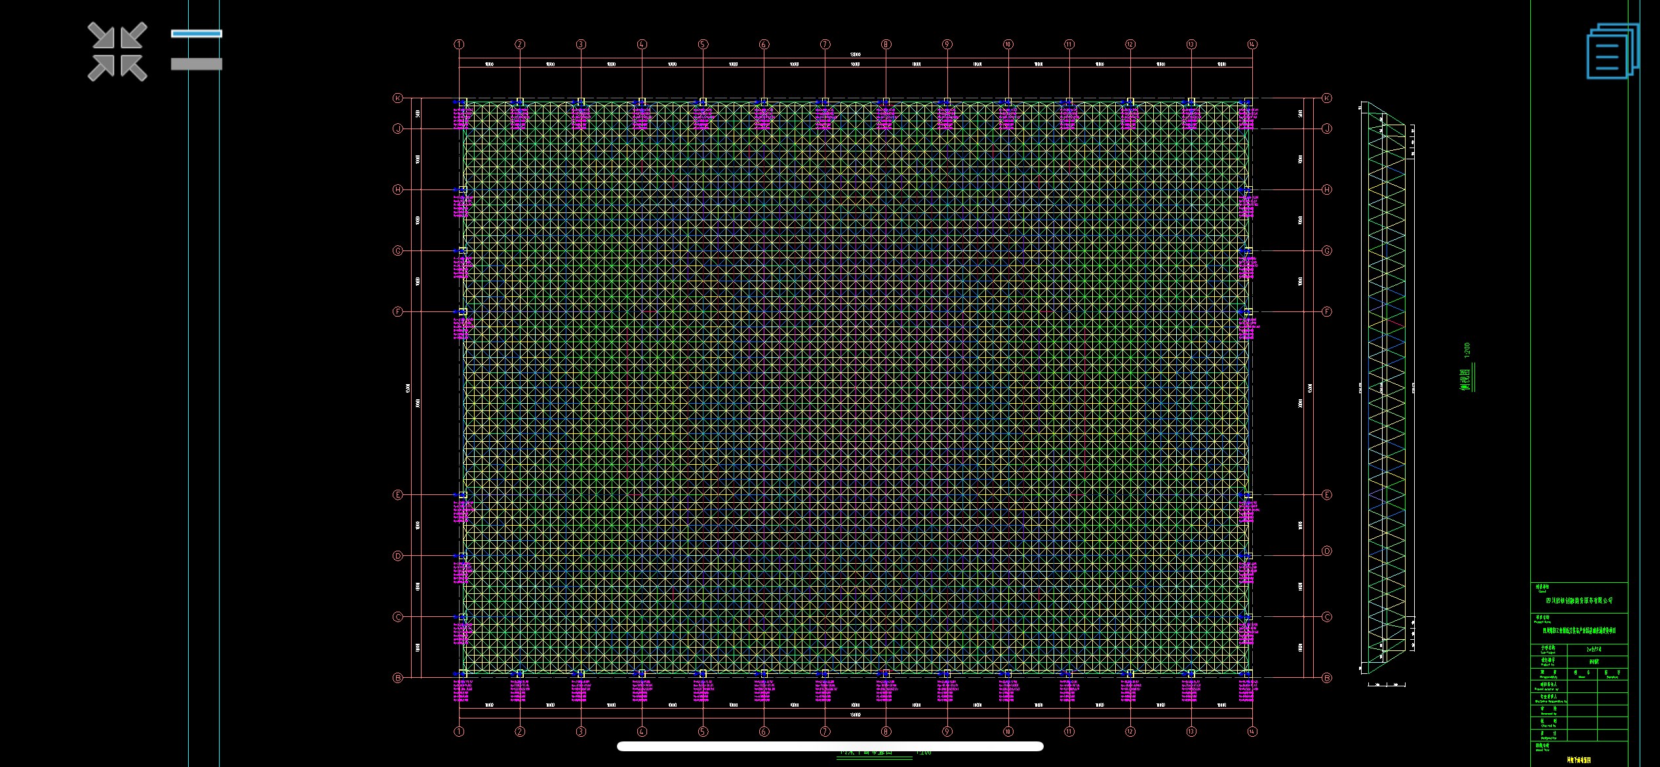The image size is (1660, 767).
Task: Tap the white home indicator bar
Action: tap(830, 746)
